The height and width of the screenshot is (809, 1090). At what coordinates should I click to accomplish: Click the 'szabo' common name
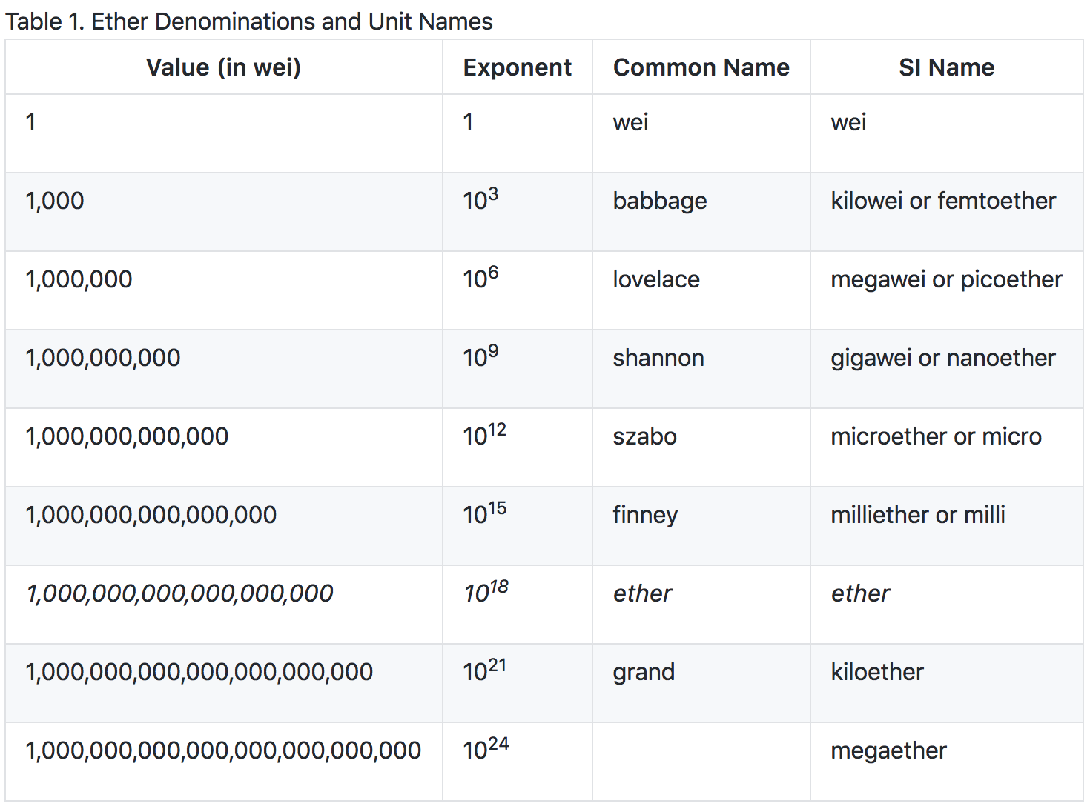coord(645,436)
